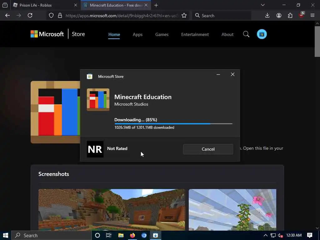Open the clock showing 12:30 AM
The width and height of the screenshot is (320, 240).
coord(294,235)
